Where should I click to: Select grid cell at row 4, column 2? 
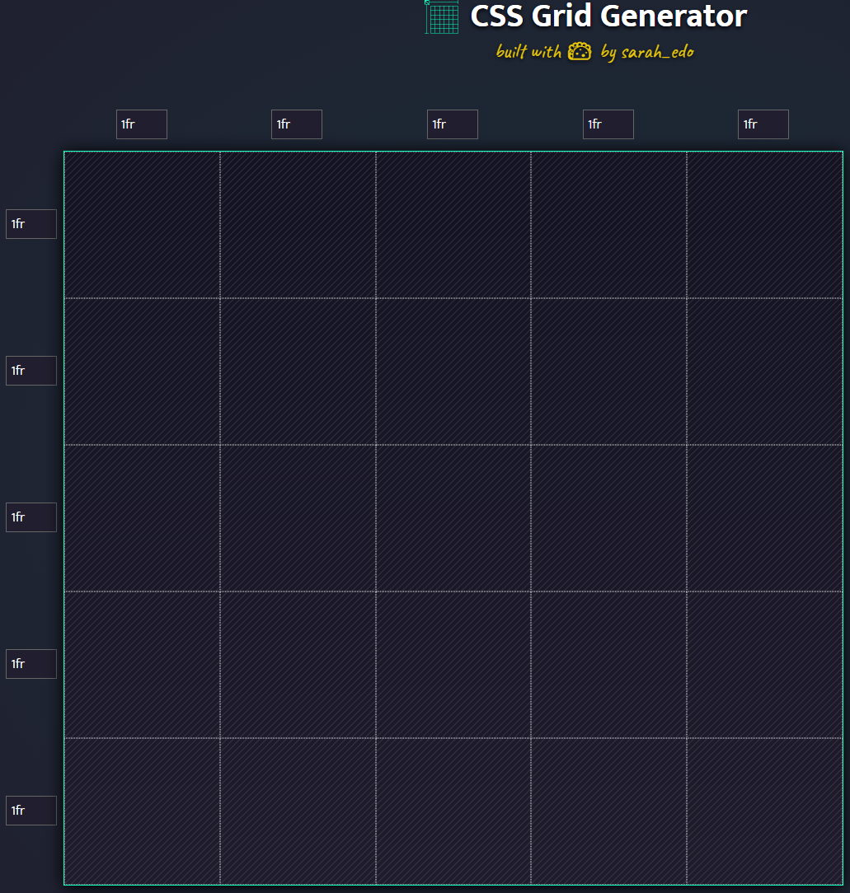coord(298,665)
